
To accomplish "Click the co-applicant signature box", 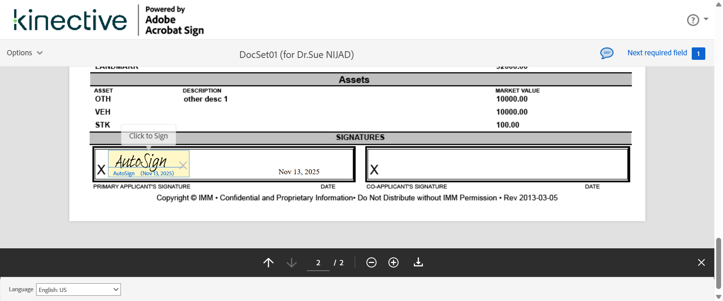I will (x=497, y=164).
